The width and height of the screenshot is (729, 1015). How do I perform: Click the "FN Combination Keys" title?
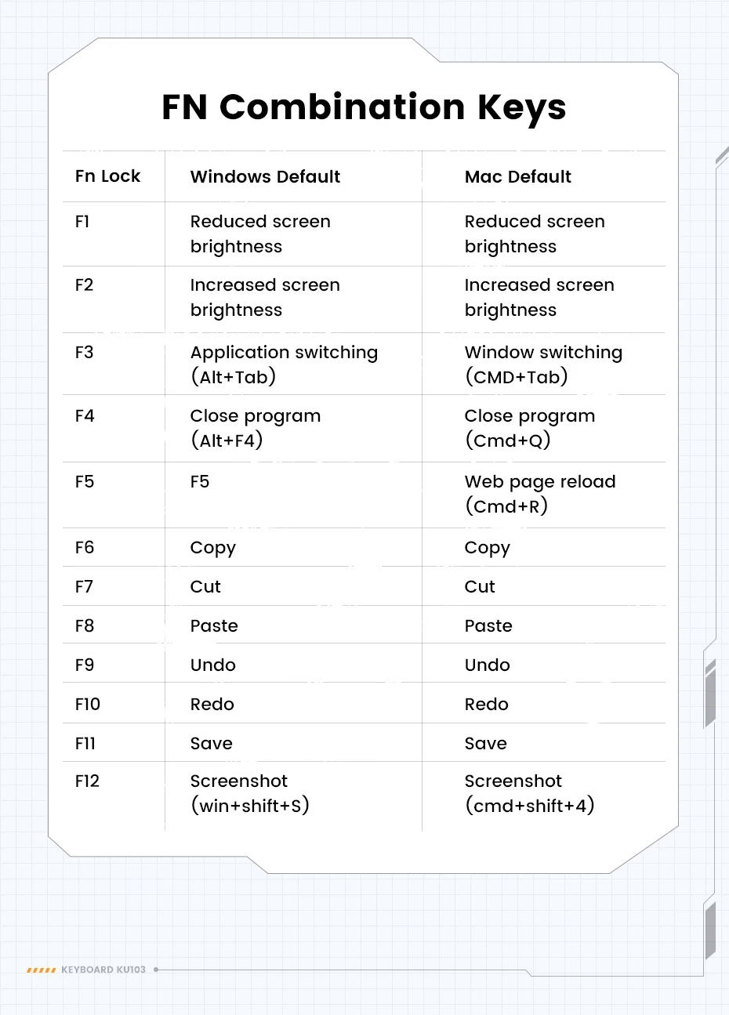click(364, 107)
